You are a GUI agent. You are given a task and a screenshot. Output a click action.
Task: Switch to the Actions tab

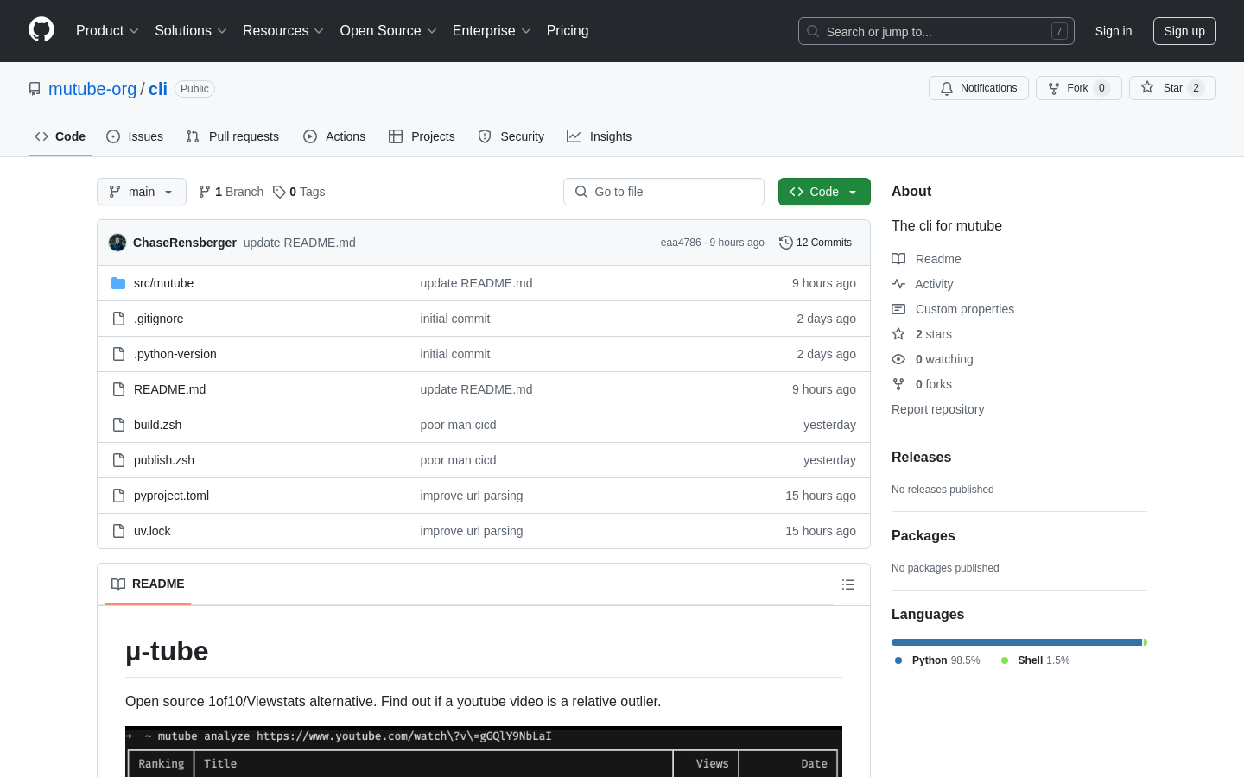coord(334,136)
